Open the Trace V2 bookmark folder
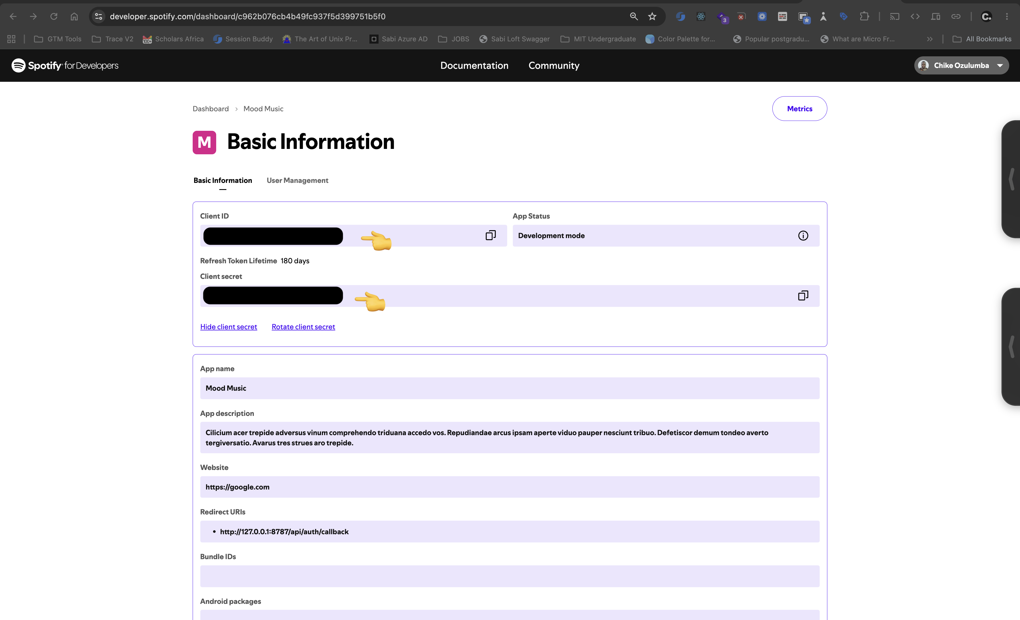 [x=112, y=39]
